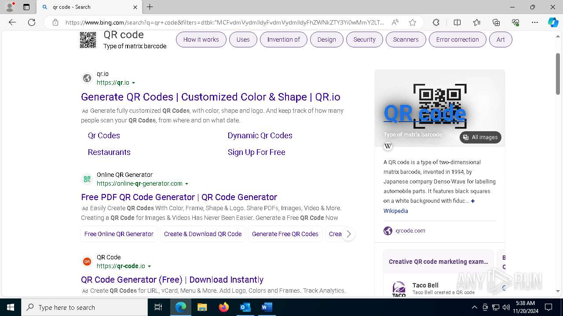Open Sign Up For Free sitelink

point(256,152)
